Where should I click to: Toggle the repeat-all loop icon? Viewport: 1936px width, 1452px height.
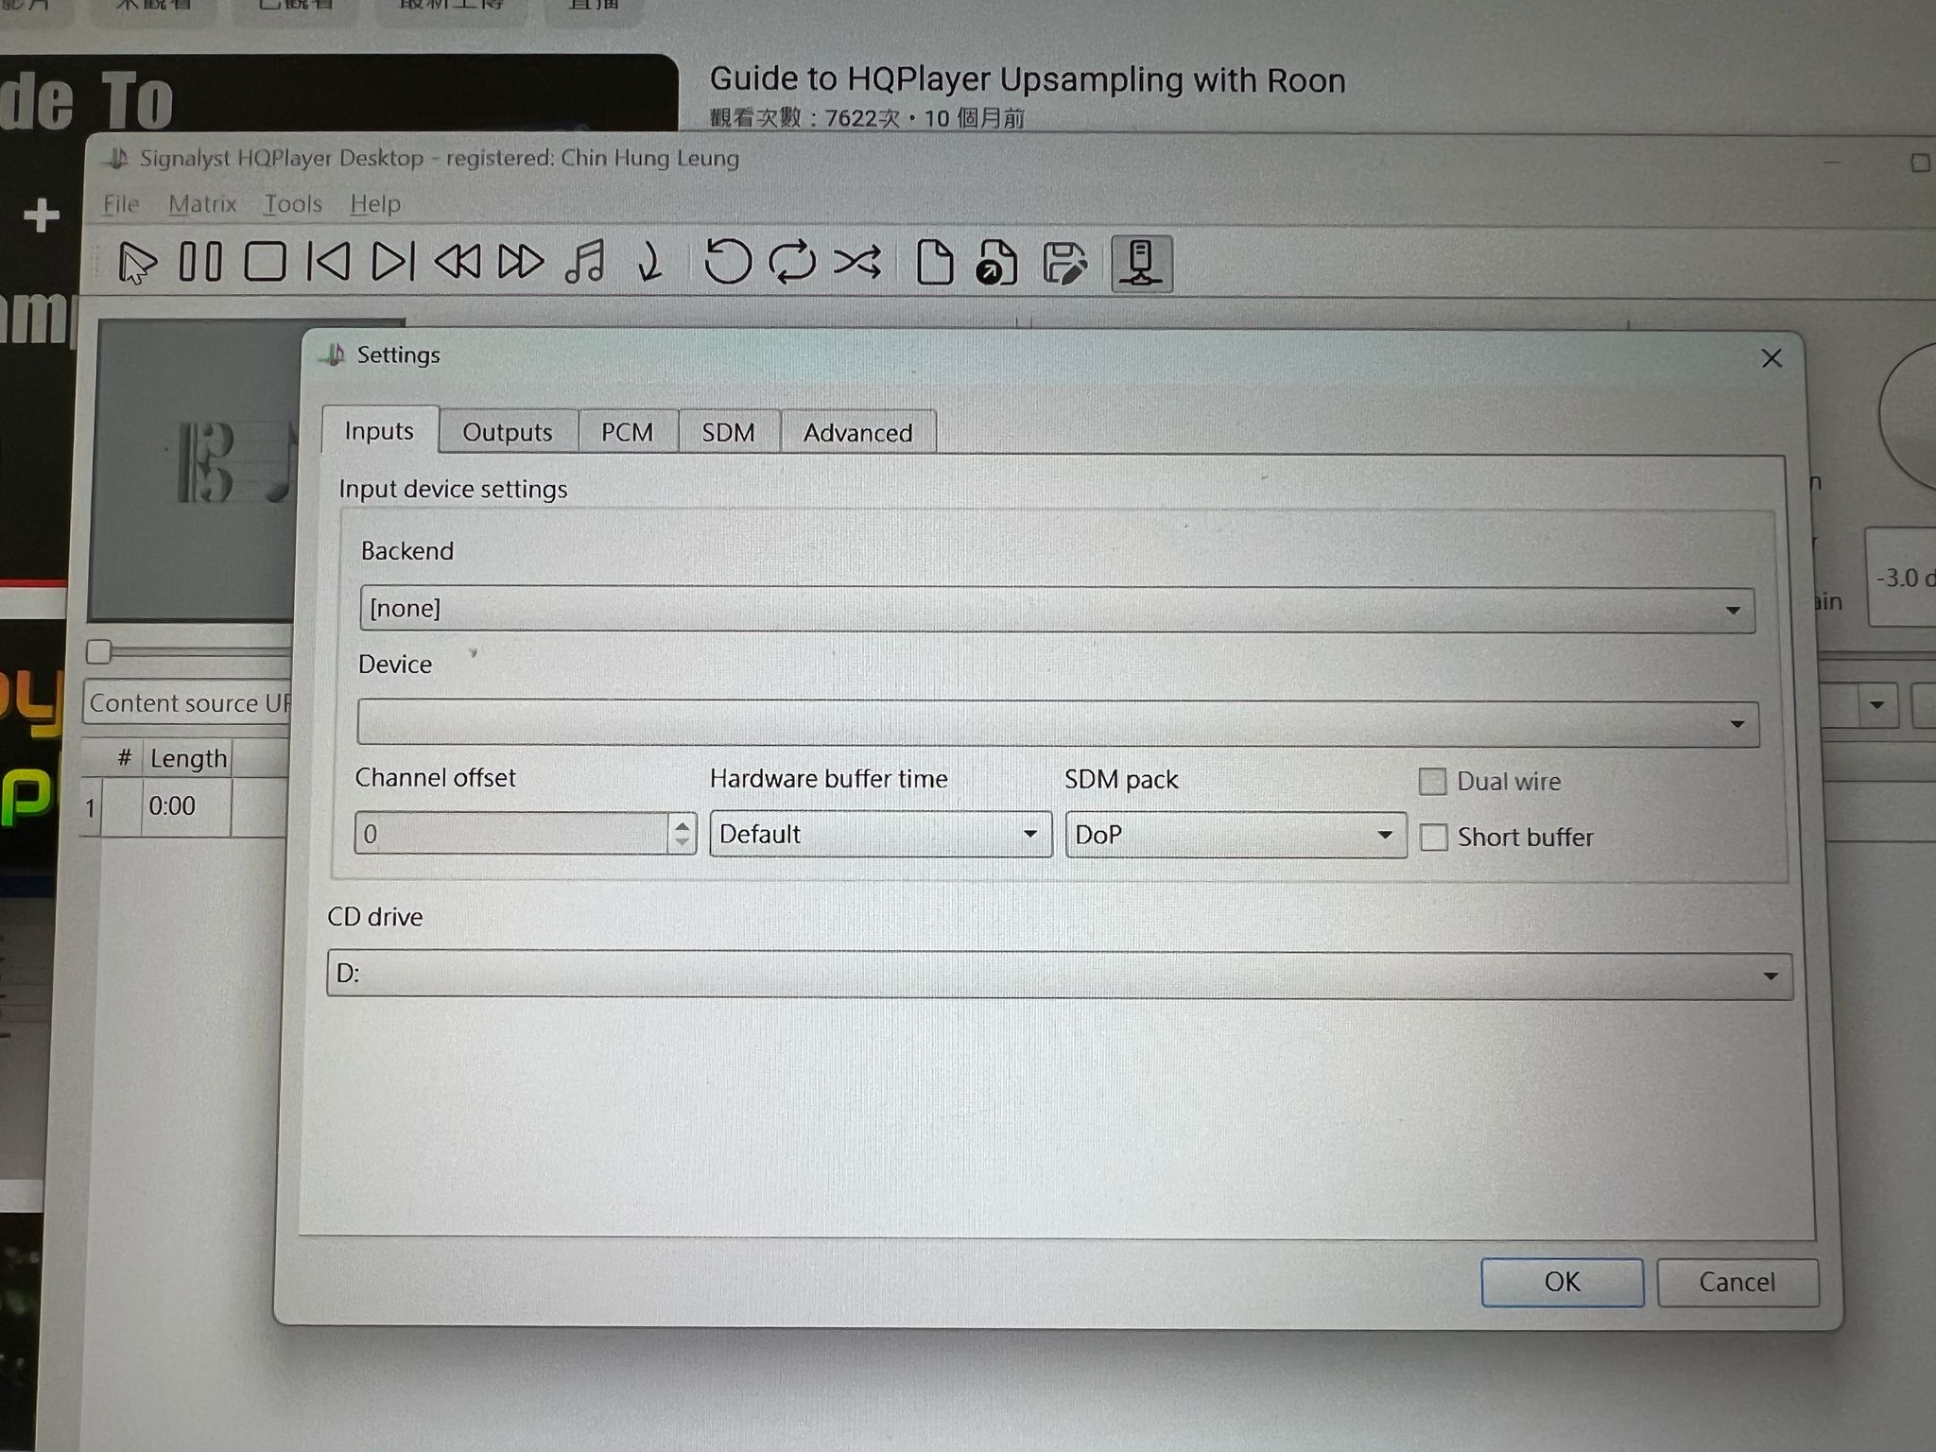coord(792,262)
